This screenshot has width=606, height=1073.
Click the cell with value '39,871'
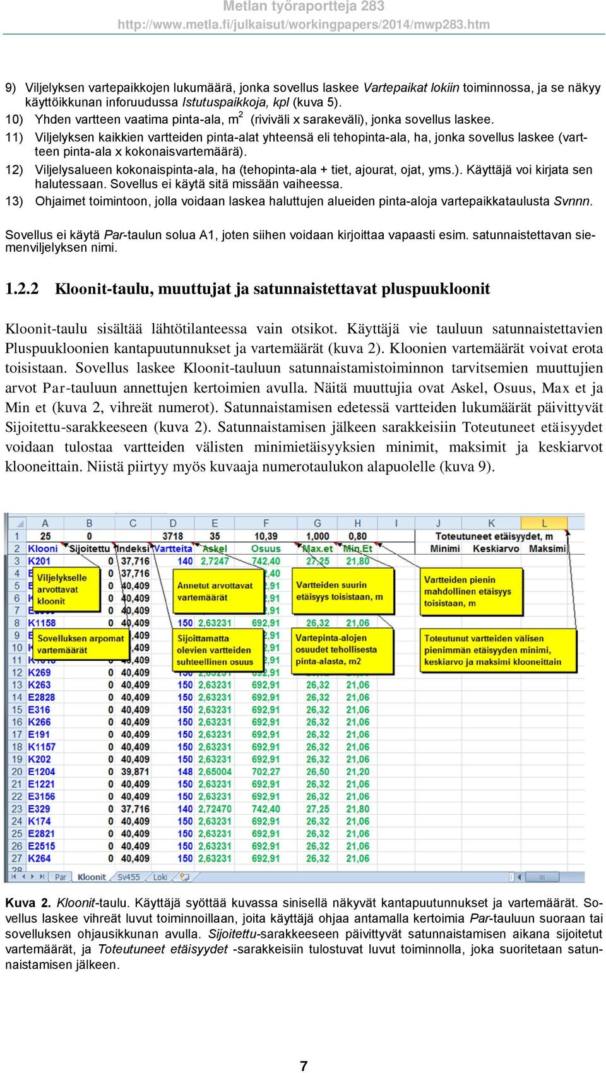coord(133,771)
